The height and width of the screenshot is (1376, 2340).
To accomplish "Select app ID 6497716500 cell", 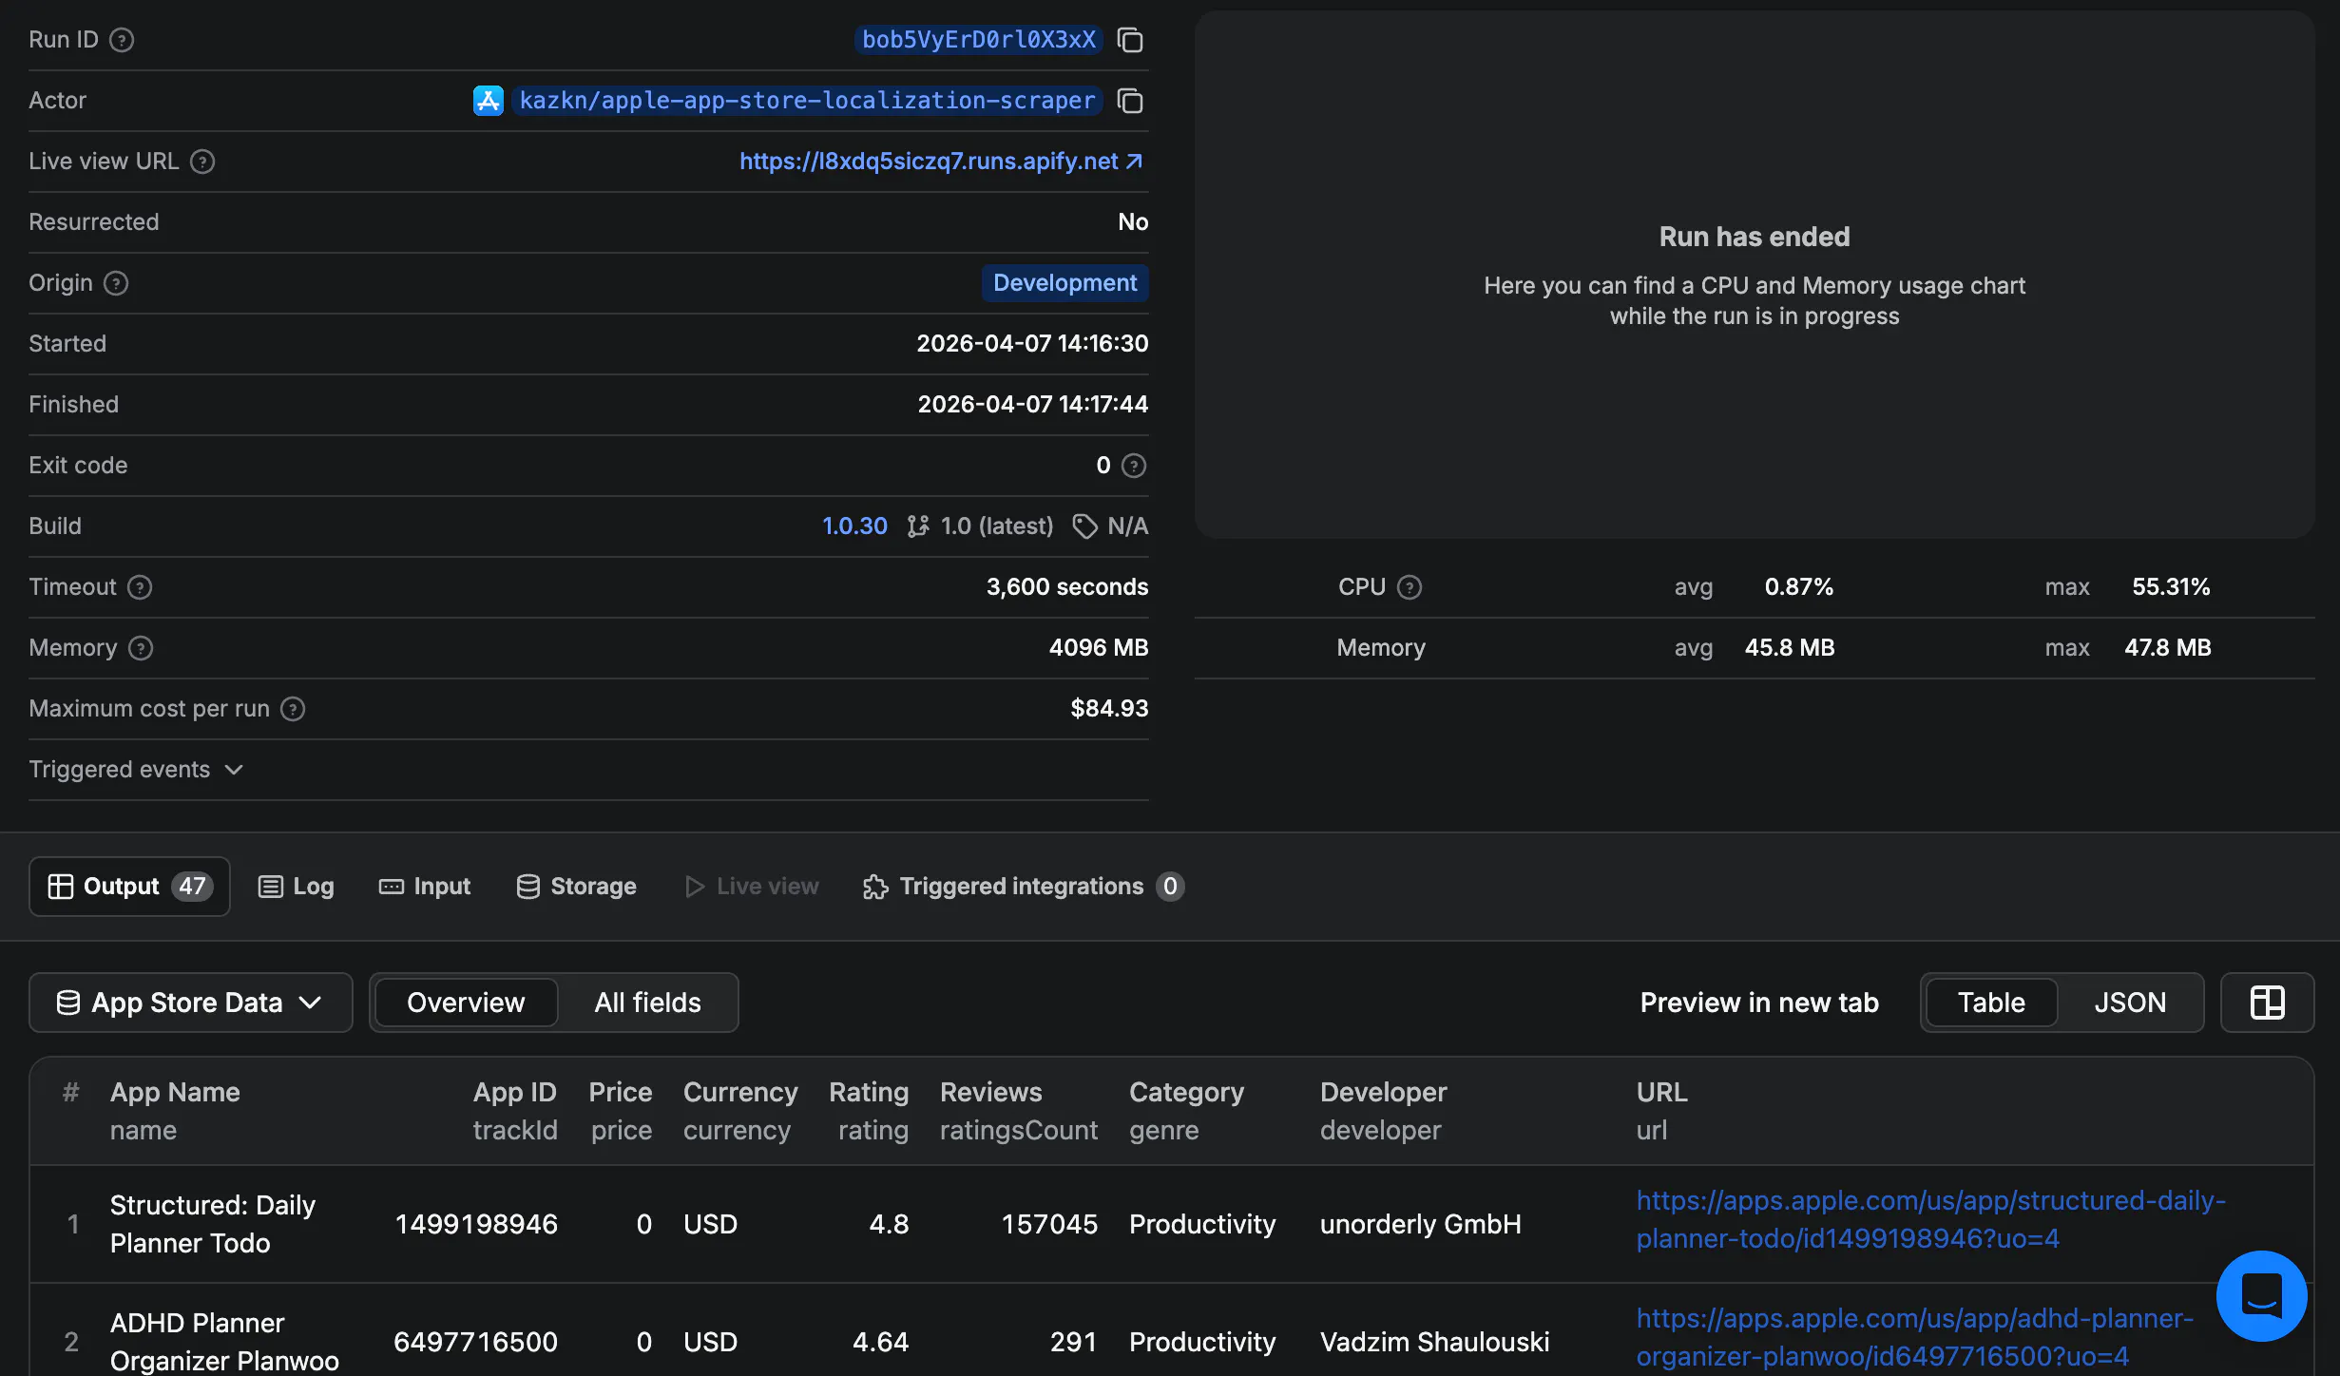I will (x=475, y=1342).
